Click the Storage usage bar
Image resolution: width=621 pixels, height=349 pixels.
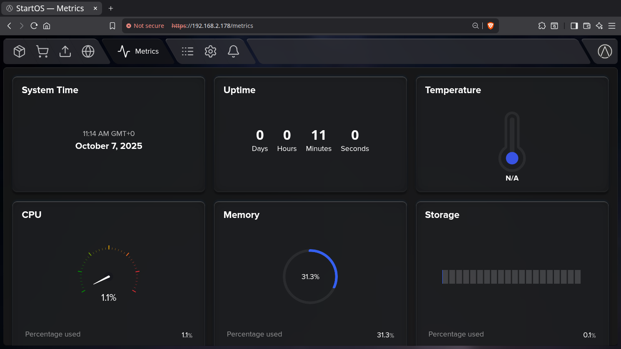(x=511, y=277)
